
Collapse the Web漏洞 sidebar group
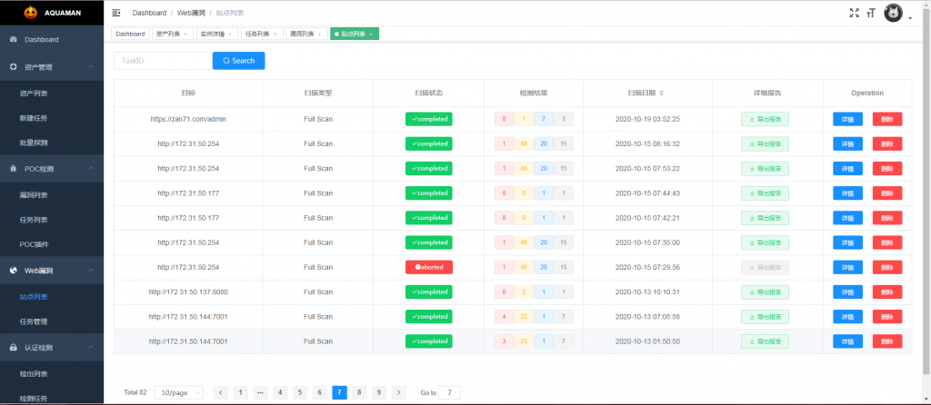click(91, 271)
